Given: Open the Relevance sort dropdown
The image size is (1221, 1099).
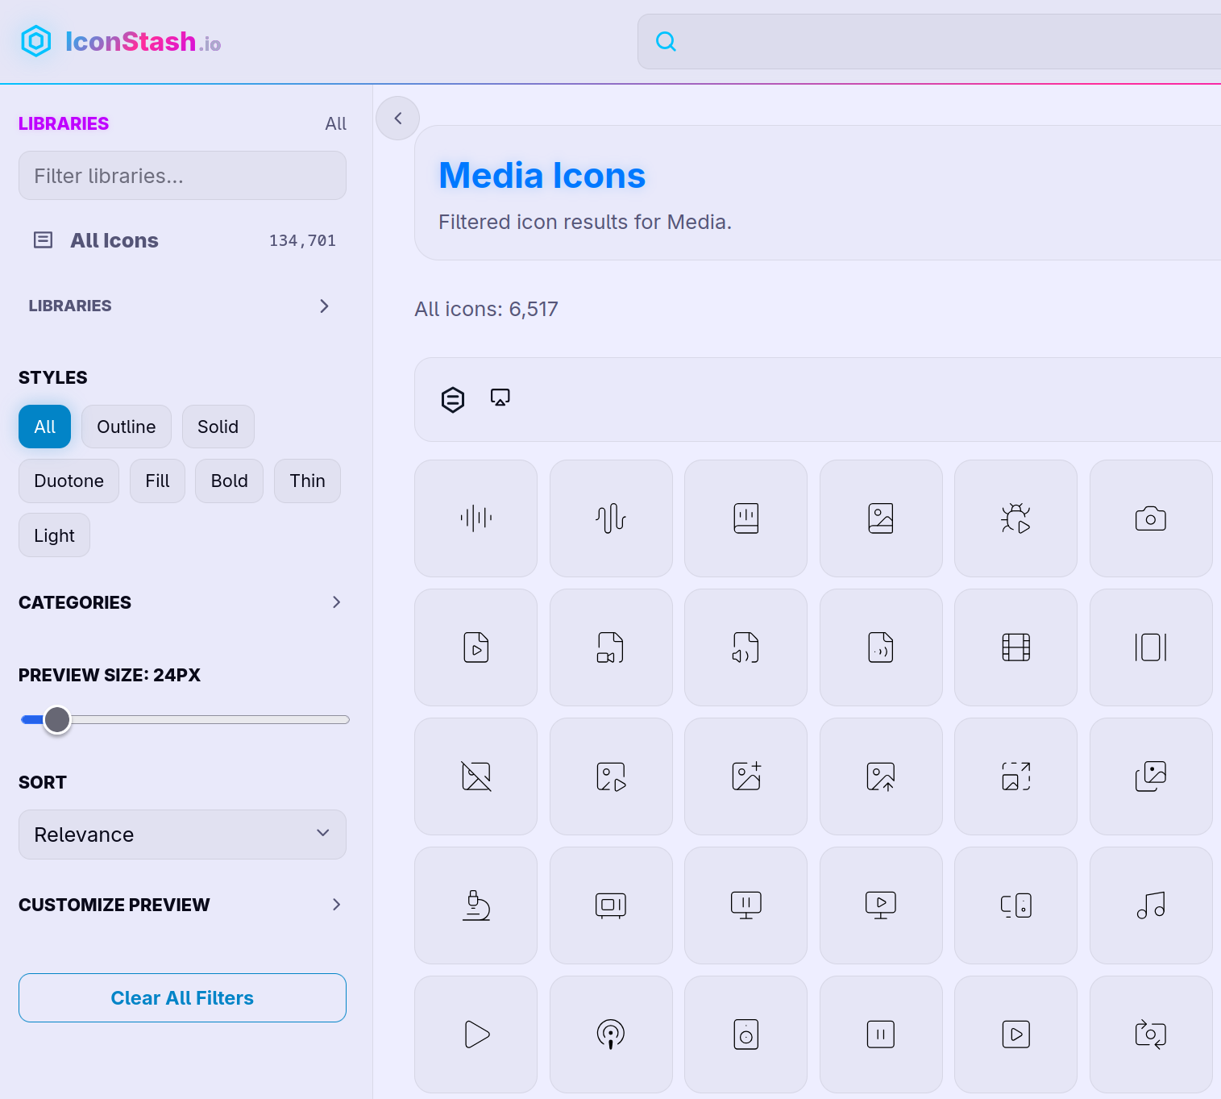Looking at the screenshot, I should pyautogui.click(x=182, y=835).
